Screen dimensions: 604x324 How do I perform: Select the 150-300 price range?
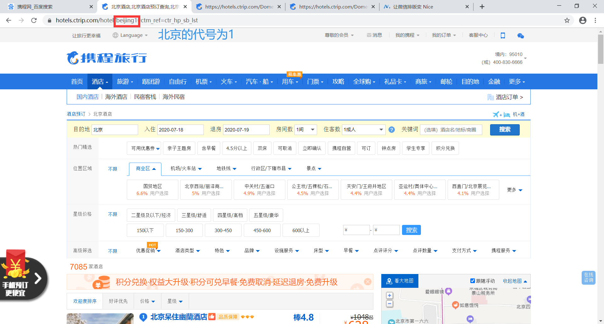[x=184, y=230]
